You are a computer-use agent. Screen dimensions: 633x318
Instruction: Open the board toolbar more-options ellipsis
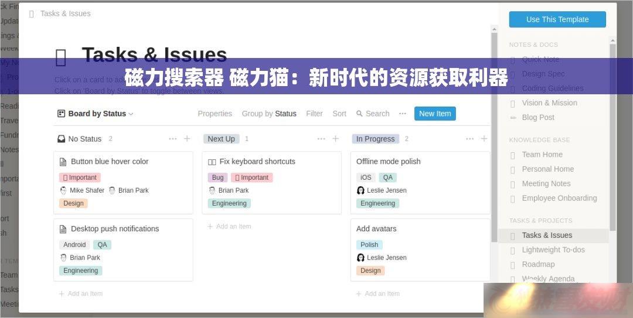click(x=403, y=114)
